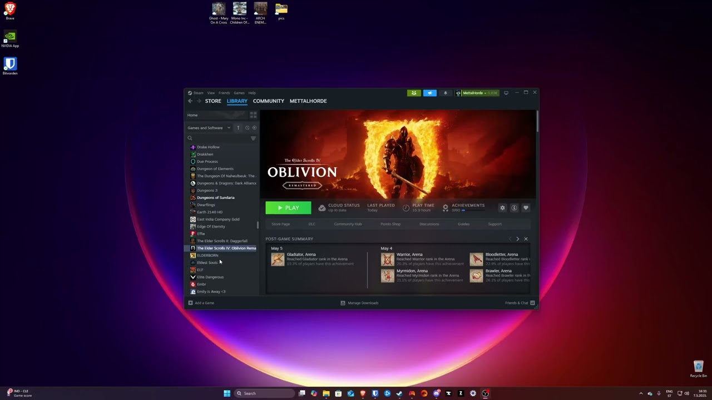Open the Help menu
712x400 pixels.
coord(252,93)
